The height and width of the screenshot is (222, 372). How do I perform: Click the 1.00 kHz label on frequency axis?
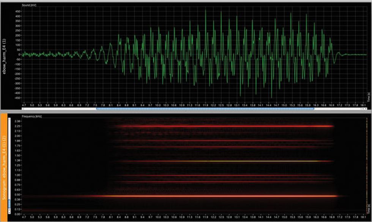pos(18,175)
